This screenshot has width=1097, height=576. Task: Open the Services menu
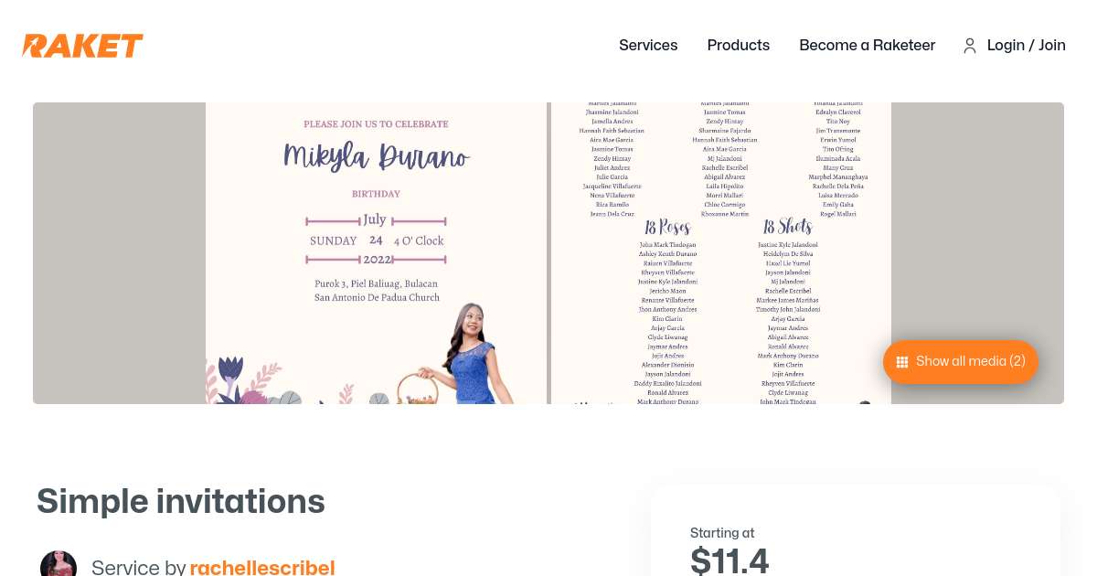coord(648,46)
